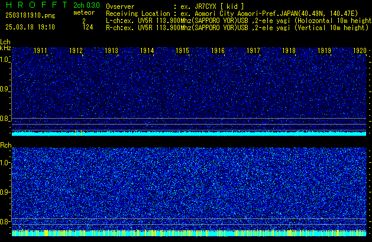The height and width of the screenshot is (242, 372).
Task: Click the L-ch antenna description line
Action: 239,21
